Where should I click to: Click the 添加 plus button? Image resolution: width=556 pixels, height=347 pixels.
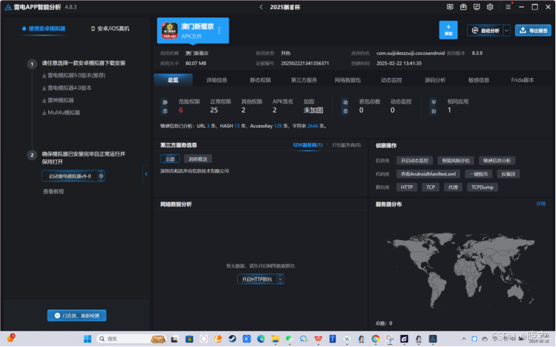click(448, 30)
